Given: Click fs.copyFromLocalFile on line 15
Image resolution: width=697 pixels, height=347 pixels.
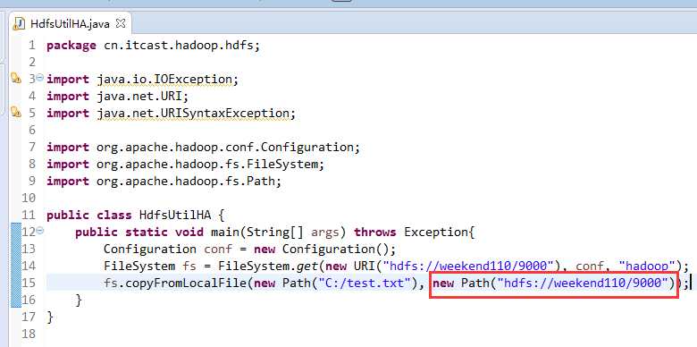Looking at the screenshot, I should tap(175, 283).
